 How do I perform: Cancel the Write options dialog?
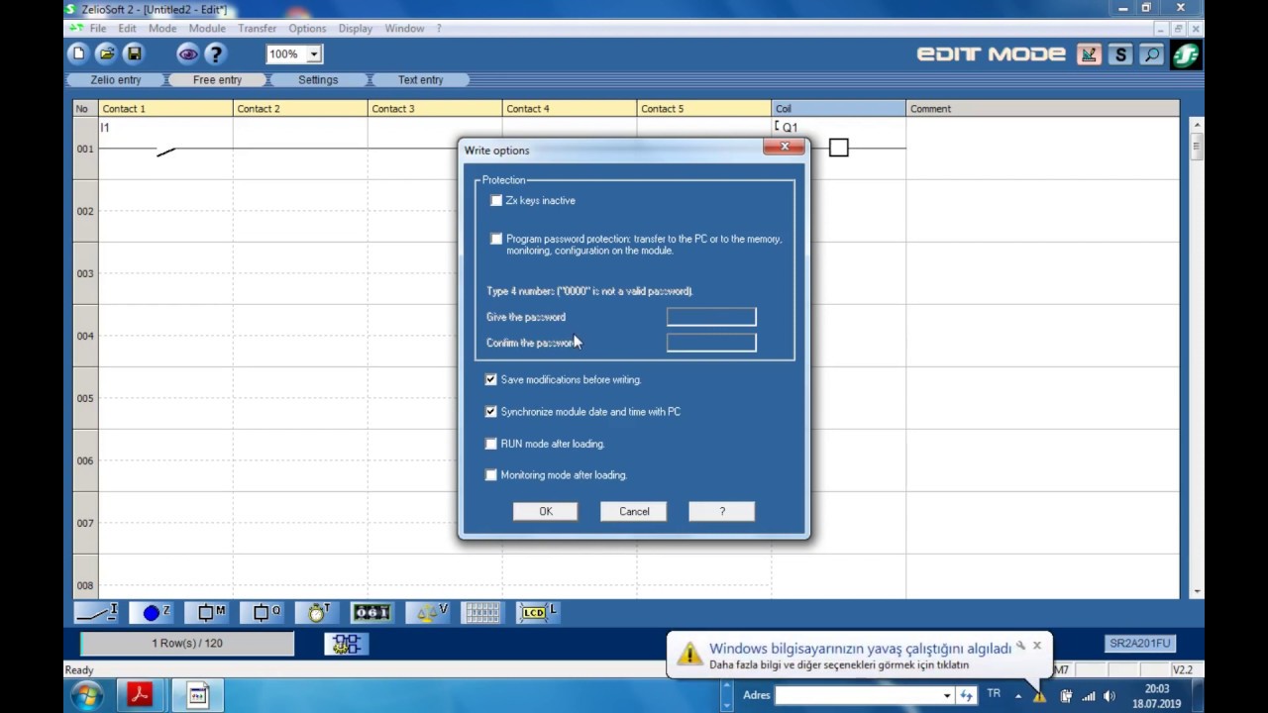pos(634,512)
